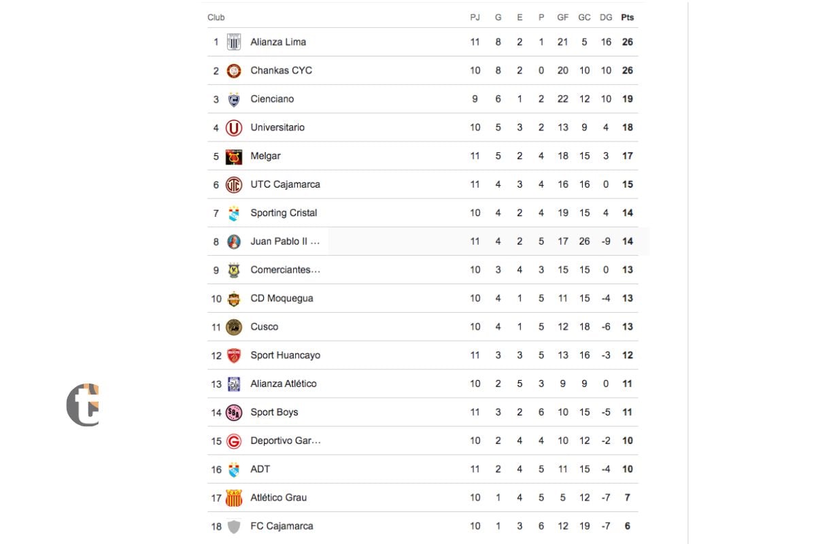
Task: Click the FC Cajamarca gray shield
Action: [x=233, y=526]
